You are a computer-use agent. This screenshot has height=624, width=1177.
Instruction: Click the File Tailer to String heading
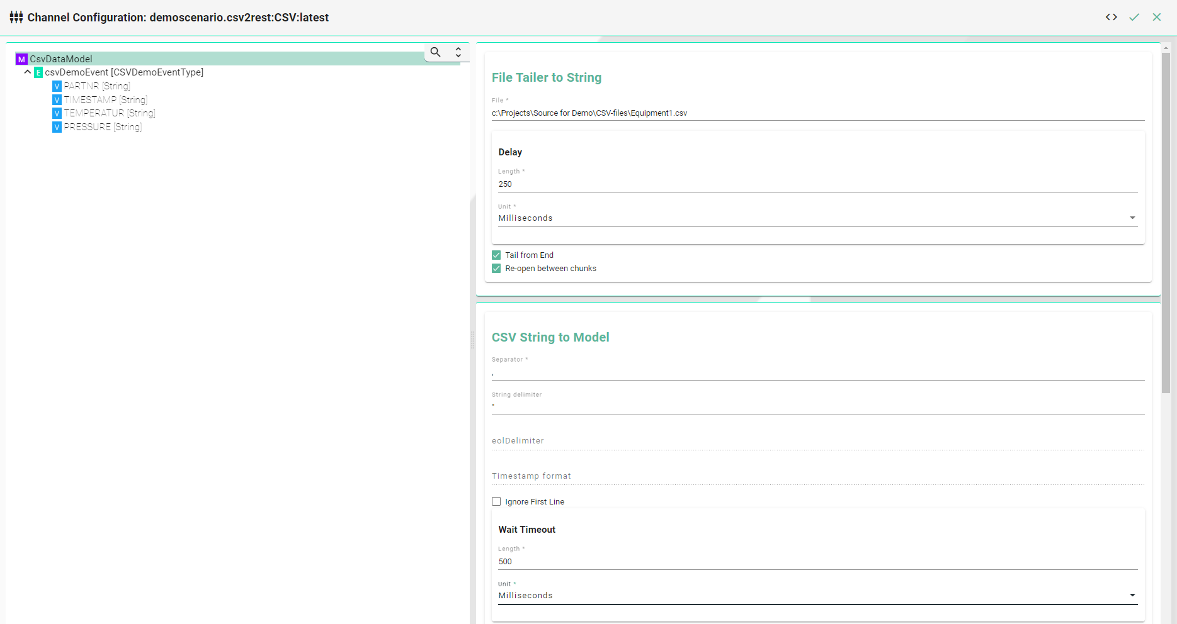[547, 77]
